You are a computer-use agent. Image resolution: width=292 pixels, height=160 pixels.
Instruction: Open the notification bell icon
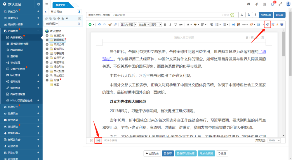point(272,4)
